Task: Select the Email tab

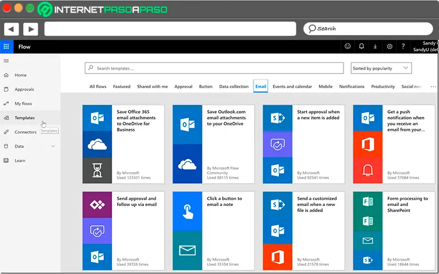Action: coord(261,87)
